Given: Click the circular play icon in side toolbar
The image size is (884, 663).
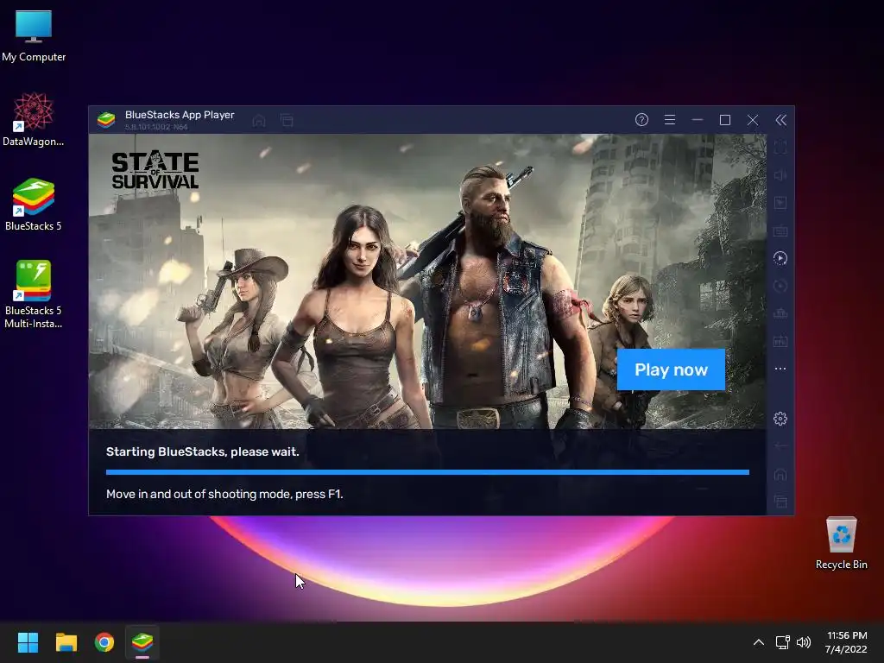Looking at the screenshot, I should pos(780,258).
